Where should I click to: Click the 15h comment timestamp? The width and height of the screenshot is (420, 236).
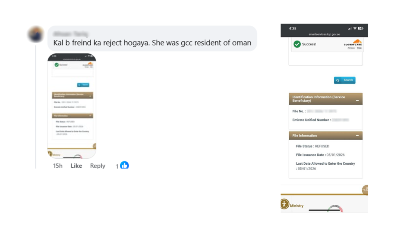click(58, 166)
